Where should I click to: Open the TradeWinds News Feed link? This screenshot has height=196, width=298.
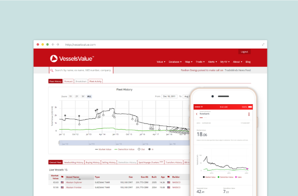coord(238,70)
